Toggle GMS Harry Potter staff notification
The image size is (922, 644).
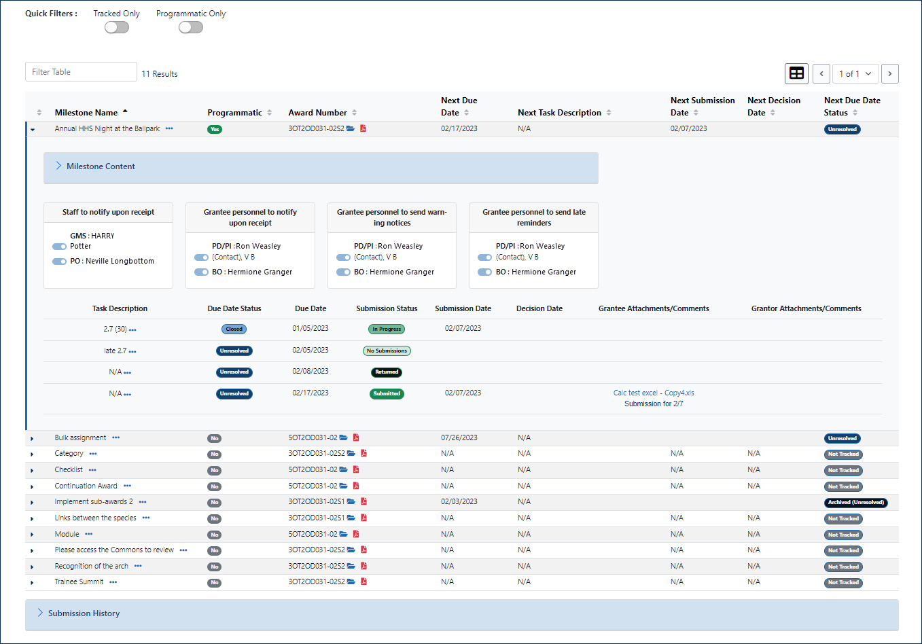point(59,247)
